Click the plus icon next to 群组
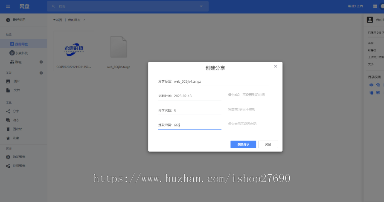 [41, 62]
